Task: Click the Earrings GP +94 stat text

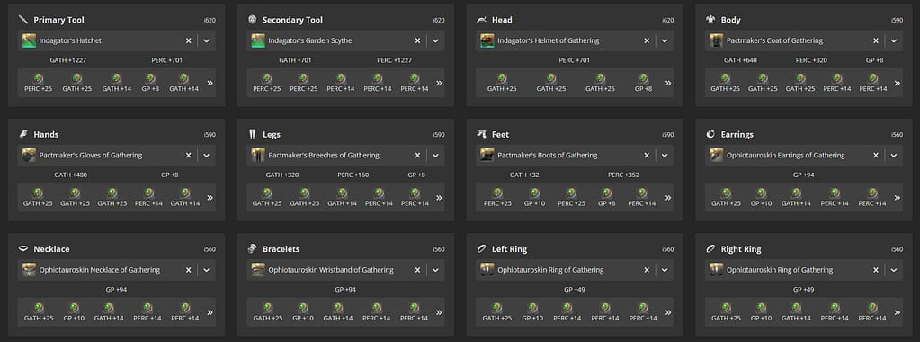Action: [804, 175]
